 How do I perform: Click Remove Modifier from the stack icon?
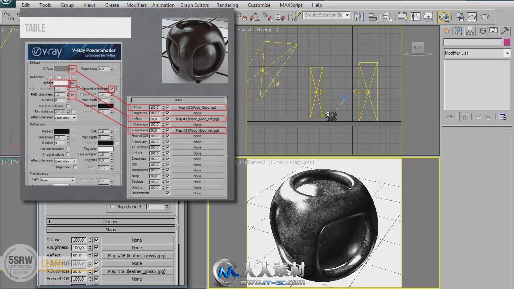click(488, 117)
